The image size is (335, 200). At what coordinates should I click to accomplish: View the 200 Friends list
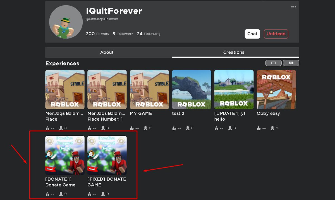point(97,34)
